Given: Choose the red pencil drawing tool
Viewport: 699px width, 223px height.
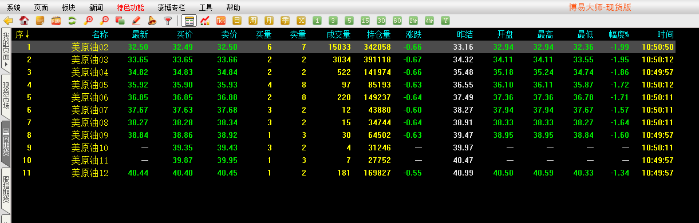Looking at the screenshot, I should [x=136, y=21].
